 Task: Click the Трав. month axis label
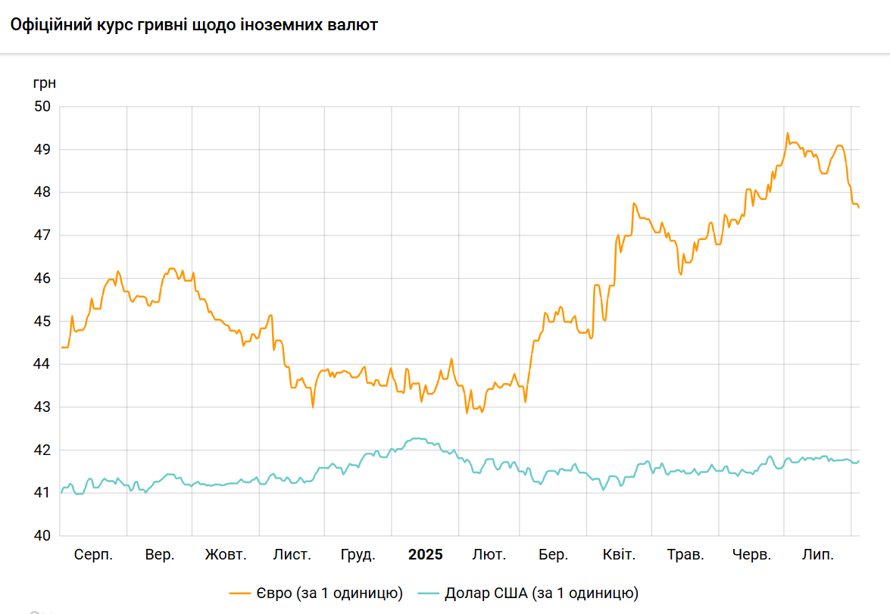(x=685, y=555)
